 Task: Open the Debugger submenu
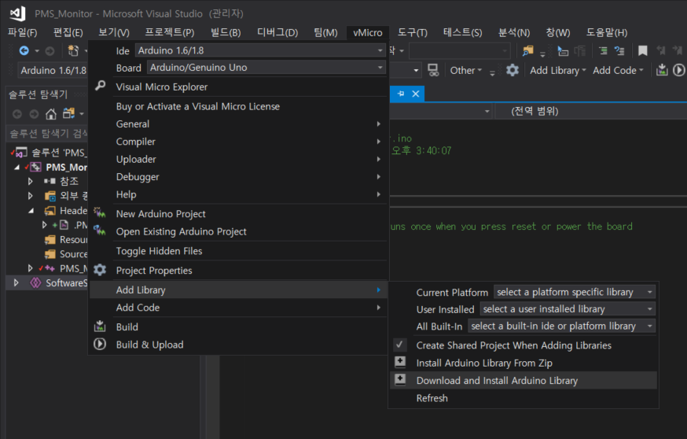239,177
